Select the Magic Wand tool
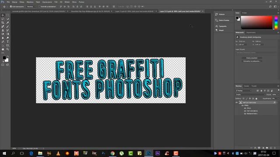The image size is (280, 157). coord(8,19)
